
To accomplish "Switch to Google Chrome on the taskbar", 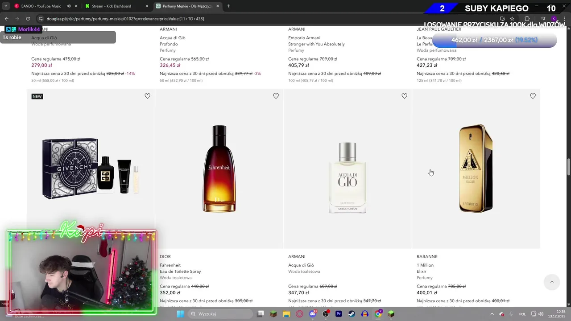I will click(378, 314).
